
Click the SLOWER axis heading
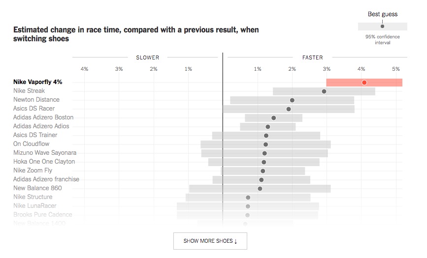coord(148,57)
